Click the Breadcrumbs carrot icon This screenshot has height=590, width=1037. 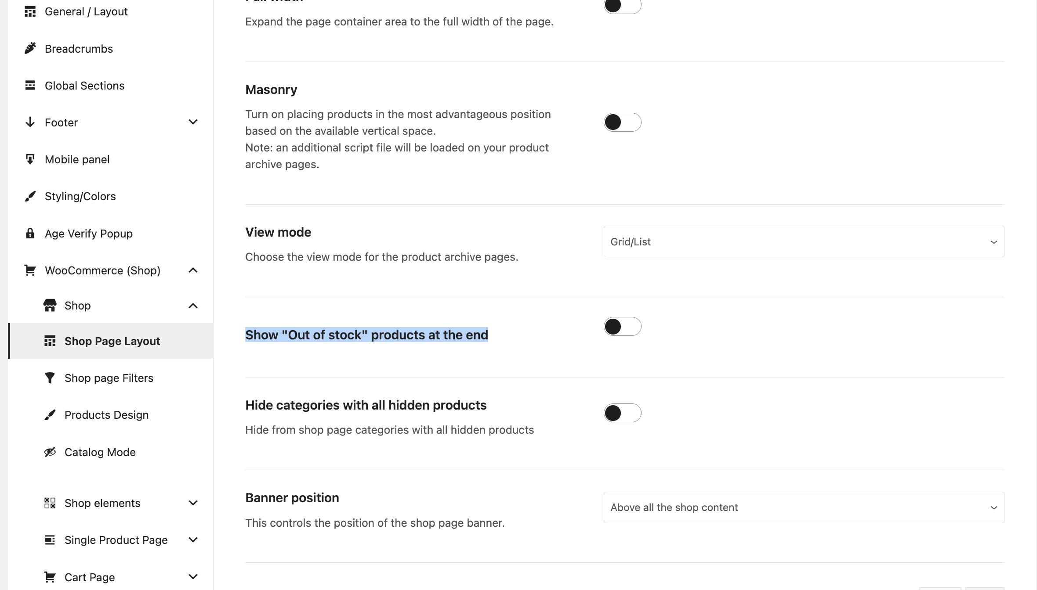[x=30, y=48]
